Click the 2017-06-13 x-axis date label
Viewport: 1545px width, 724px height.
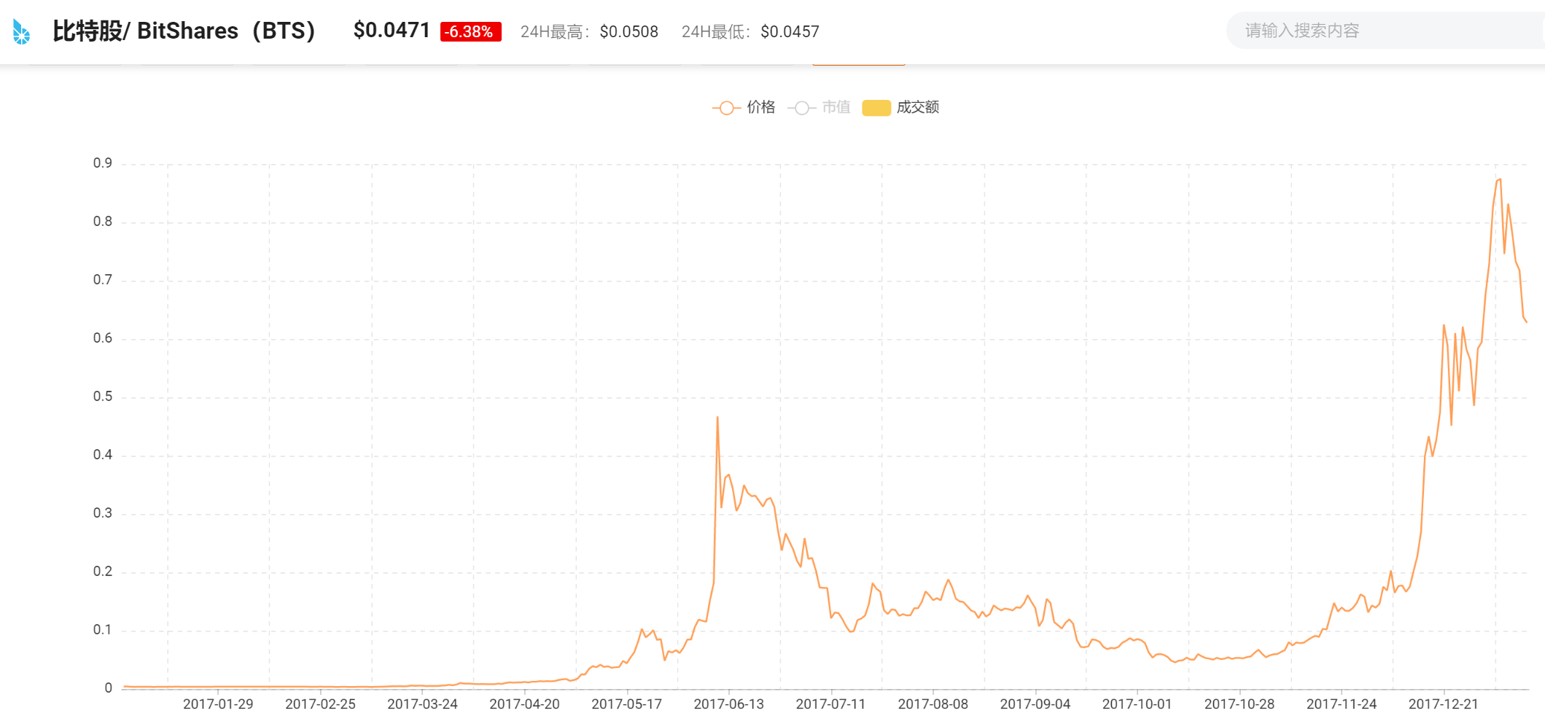tap(728, 704)
